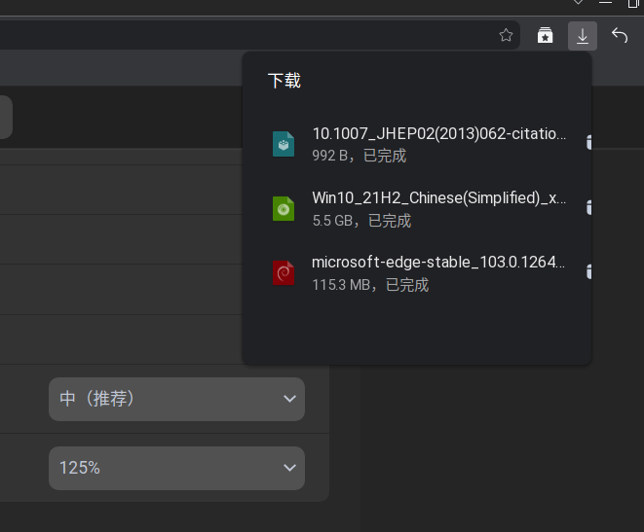Viewport: 644px width, 532px height.
Task: Click the teal JHEP citation file icon
Action: pyautogui.click(x=284, y=144)
